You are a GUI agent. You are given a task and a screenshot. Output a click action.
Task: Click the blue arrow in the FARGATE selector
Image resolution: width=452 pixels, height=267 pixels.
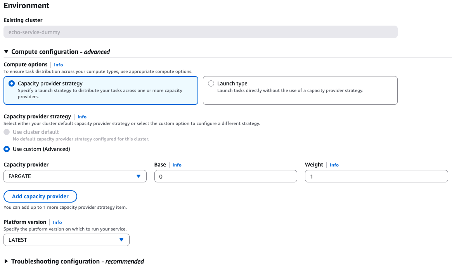139,176
